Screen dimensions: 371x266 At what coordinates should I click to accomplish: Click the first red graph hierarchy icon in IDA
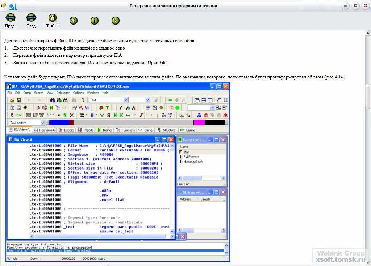(206, 115)
